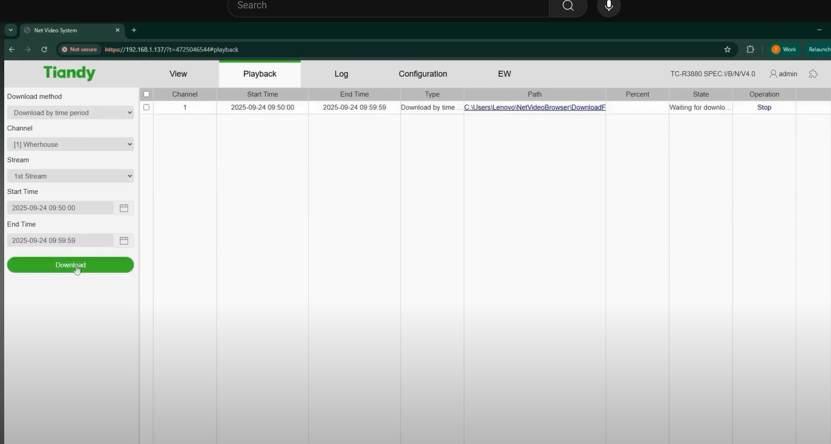Click the Not secure warning badge
The width and height of the screenshot is (831, 444).
78,49
